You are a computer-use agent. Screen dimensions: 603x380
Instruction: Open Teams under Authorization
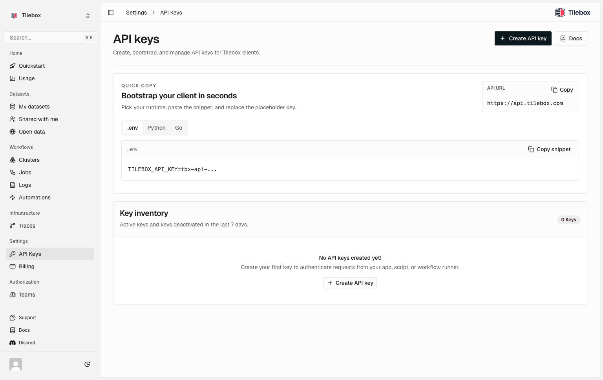pos(50,295)
